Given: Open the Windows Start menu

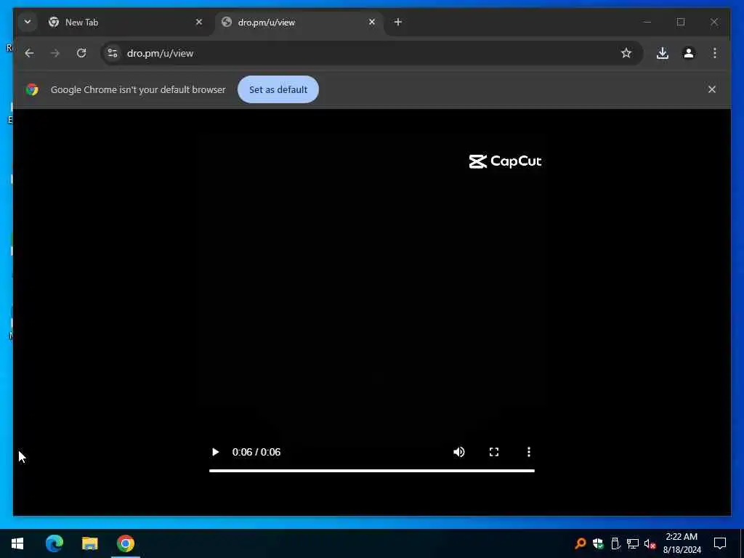Looking at the screenshot, I should pyautogui.click(x=17, y=543).
